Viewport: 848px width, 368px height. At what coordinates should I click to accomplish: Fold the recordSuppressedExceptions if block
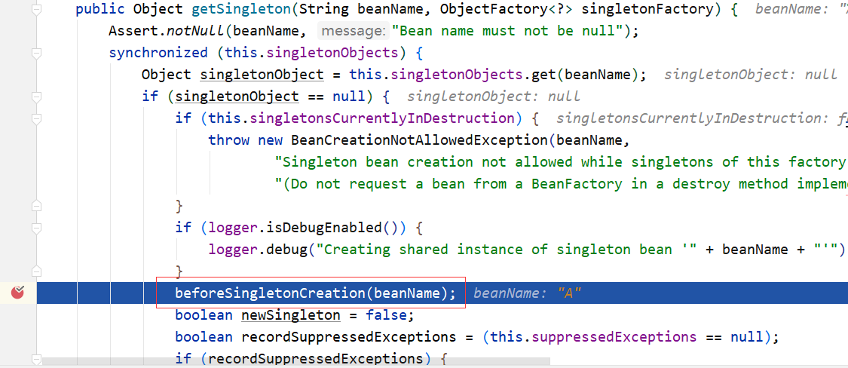tap(36, 359)
